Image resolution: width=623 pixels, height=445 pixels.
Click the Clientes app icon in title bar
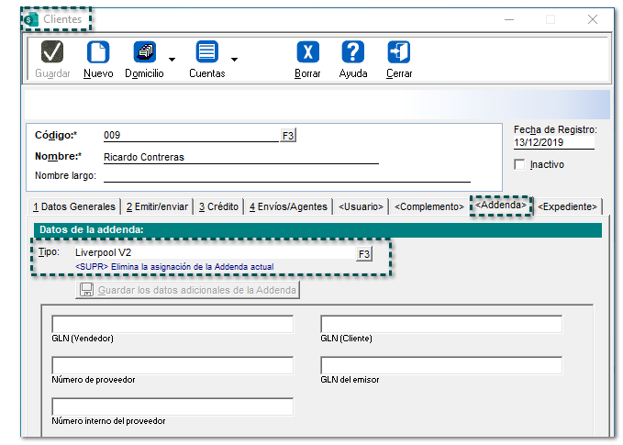click(x=32, y=19)
